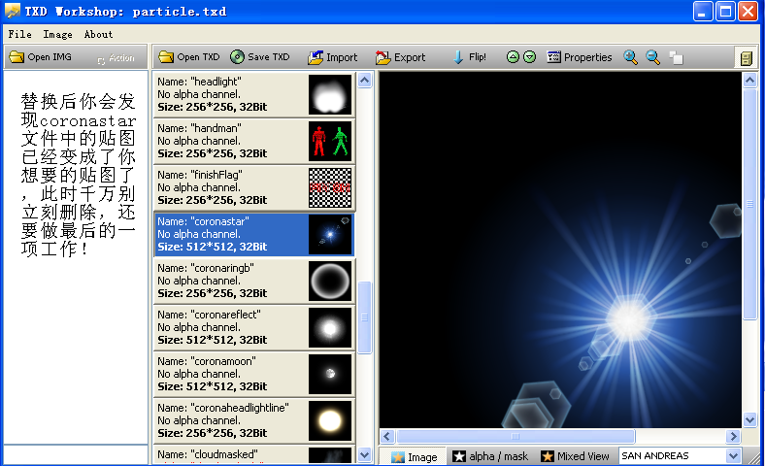Move texture down with green down arrow
The width and height of the screenshot is (765, 466).
(x=529, y=57)
